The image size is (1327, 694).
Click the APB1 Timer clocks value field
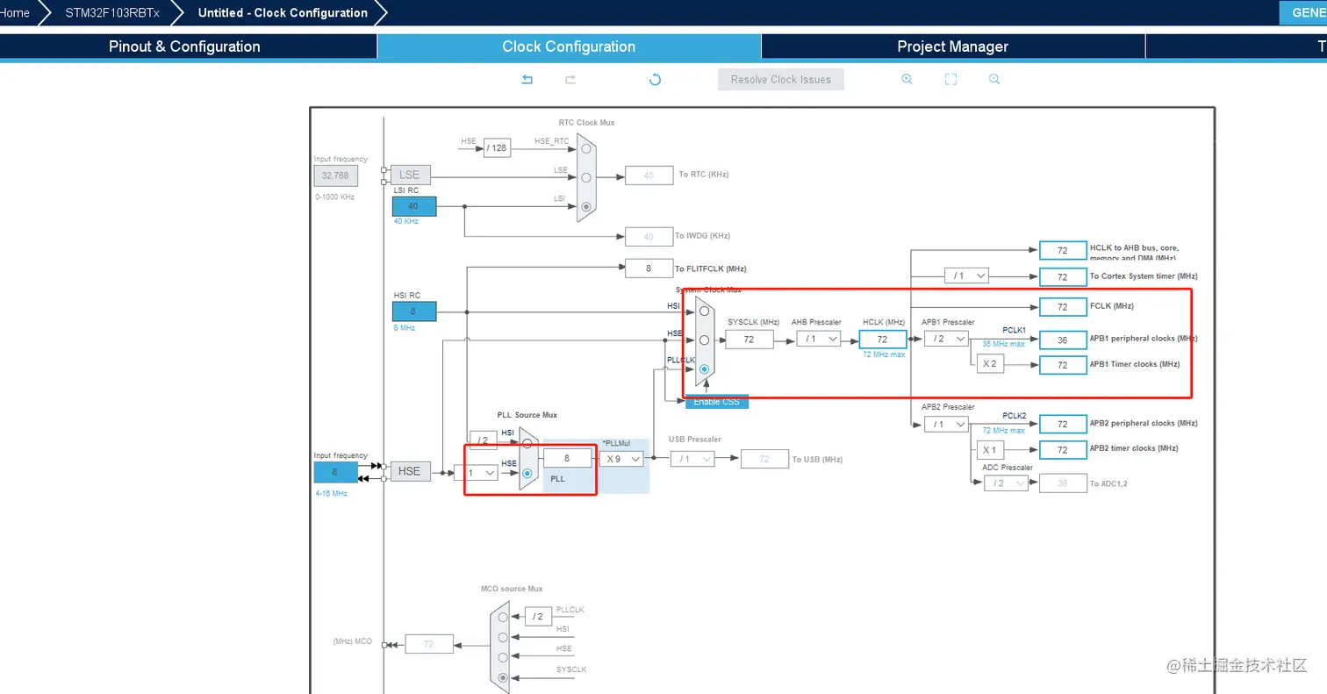click(x=1063, y=364)
